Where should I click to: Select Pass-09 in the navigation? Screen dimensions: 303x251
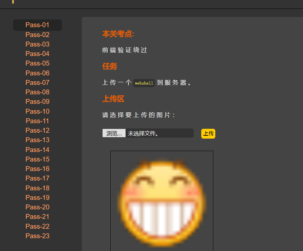coord(37,102)
